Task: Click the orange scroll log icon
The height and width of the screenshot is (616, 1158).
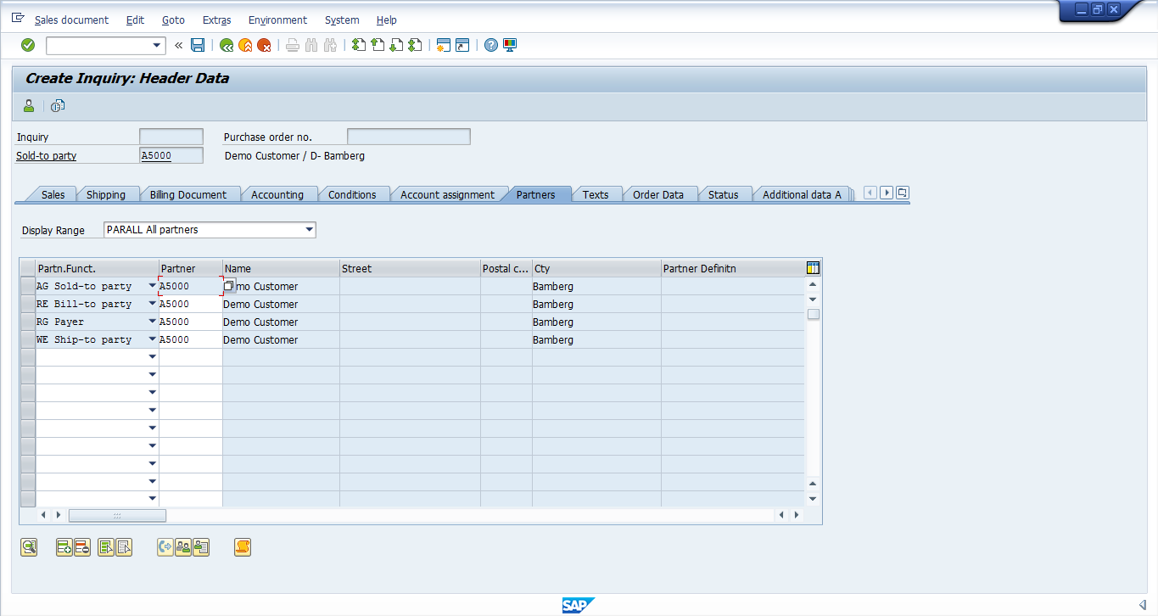Action: [243, 547]
